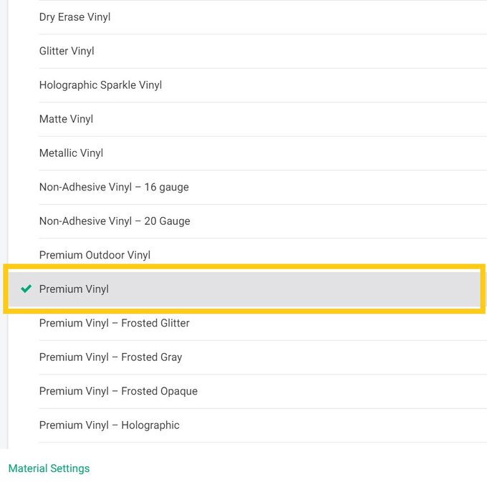
Task: Open the Material Settings link
Action: tap(49, 468)
